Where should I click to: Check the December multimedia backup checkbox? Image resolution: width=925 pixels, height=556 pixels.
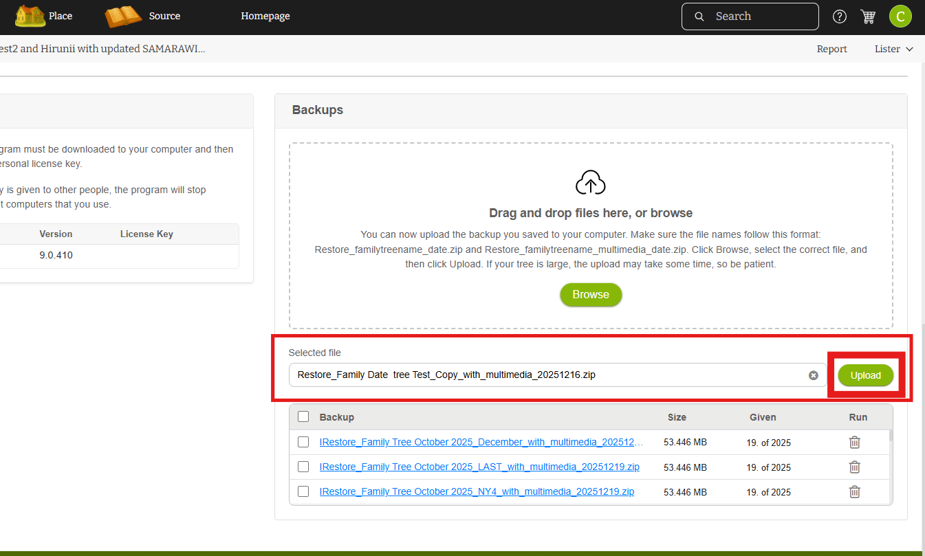pyautogui.click(x=303, y=442)
